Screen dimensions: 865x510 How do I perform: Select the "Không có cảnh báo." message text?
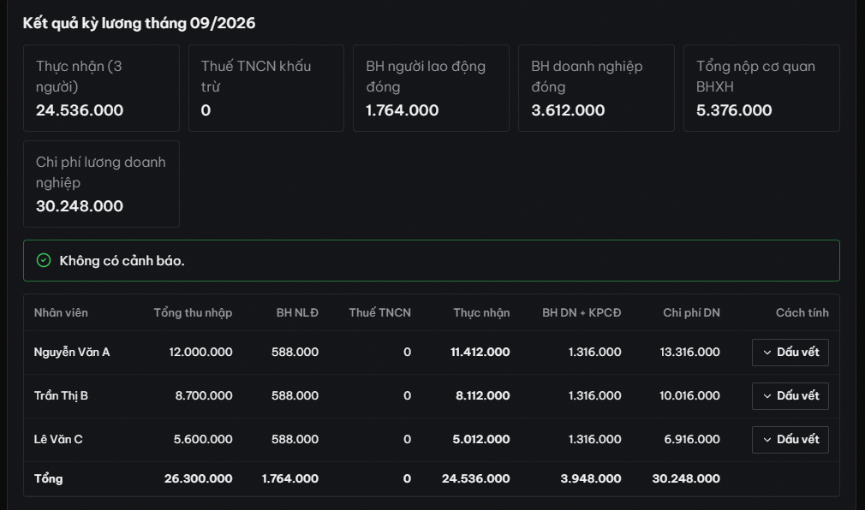122,261
